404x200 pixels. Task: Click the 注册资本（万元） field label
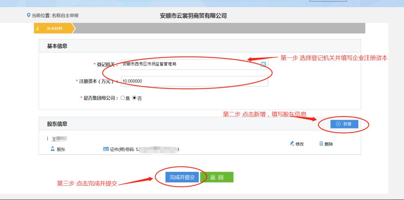(x=98, y=81)
